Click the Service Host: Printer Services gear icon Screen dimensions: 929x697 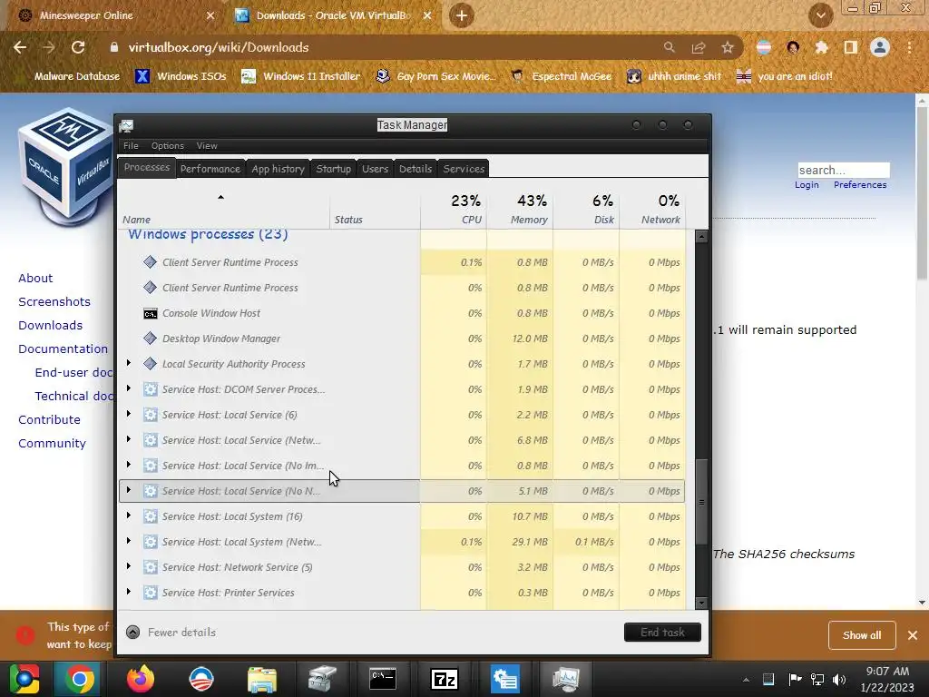click(151, 593)
